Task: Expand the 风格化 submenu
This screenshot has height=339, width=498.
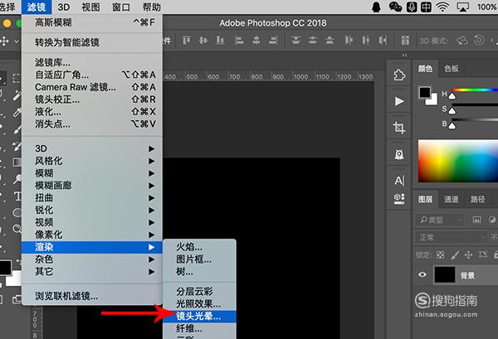Action: point(92,161)
